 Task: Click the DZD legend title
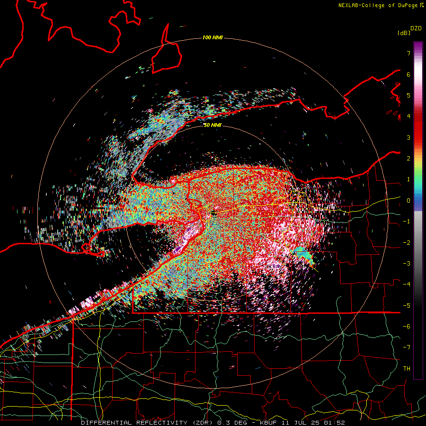coord(416,28)
